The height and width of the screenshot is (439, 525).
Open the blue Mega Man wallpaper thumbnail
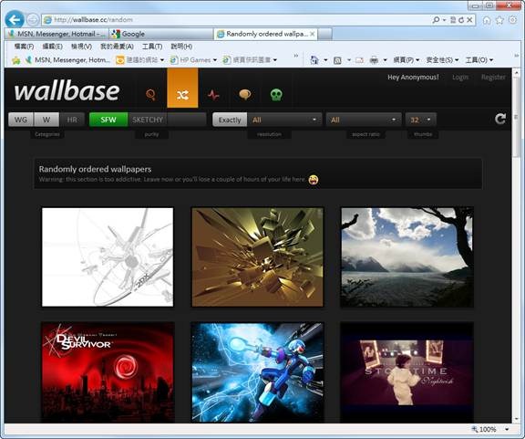pos(257,372)
